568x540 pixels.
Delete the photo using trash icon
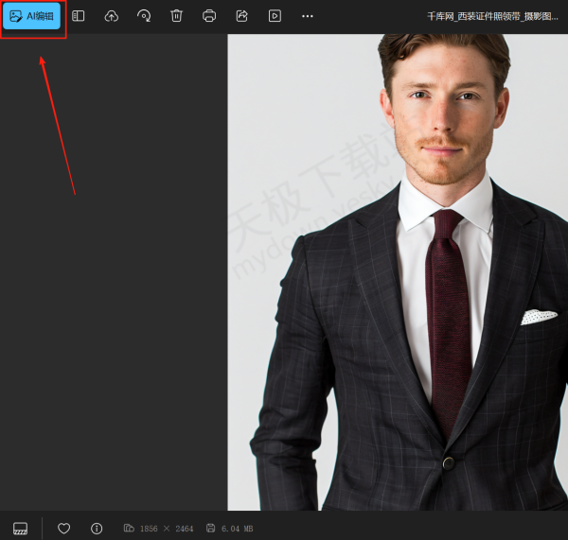click(176, 16)
